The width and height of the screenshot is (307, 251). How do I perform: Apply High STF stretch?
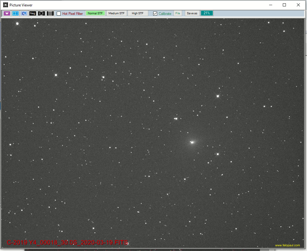click(x=138, y=14)
